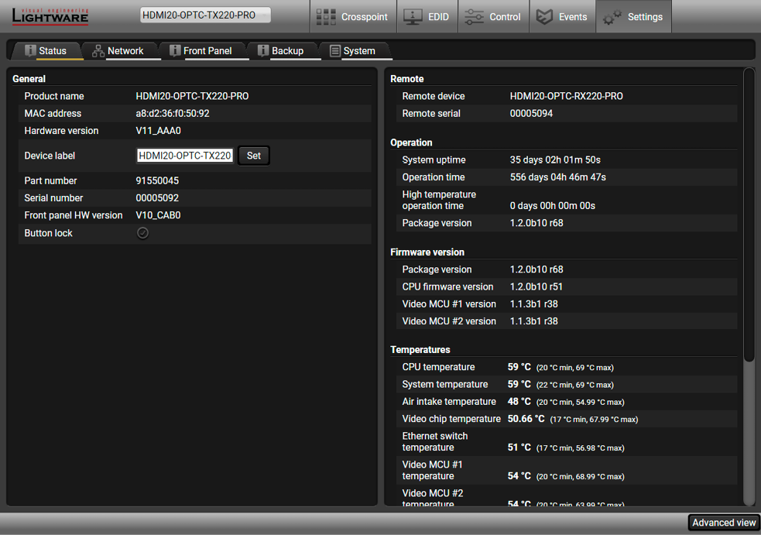Select the Status tab

pos(53,50)
